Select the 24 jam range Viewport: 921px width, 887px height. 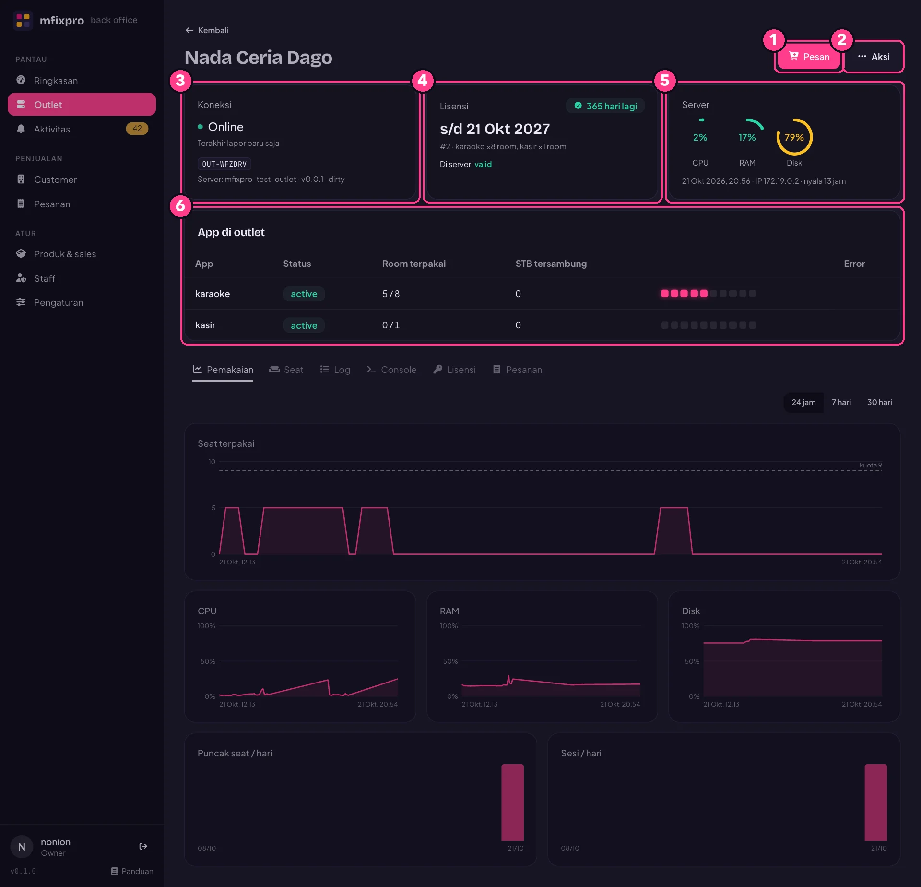coord(803,402)
